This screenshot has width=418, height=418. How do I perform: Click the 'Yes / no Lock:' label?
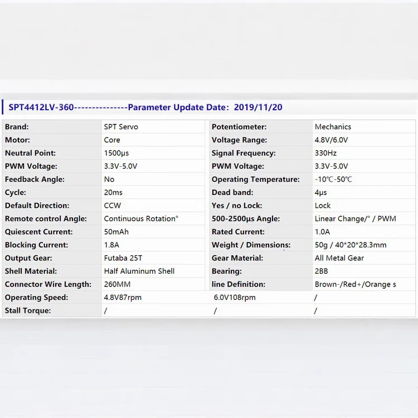click(237, 205)
